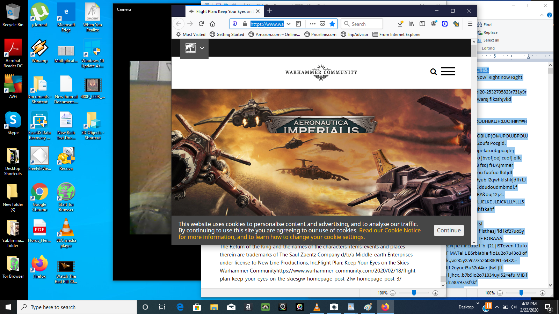The width and height of the screenshot is (559, 314).
Task: Reload the page in Firefox
Action: click(201, 24)
